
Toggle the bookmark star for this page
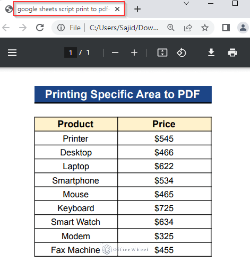coord(205,28)
